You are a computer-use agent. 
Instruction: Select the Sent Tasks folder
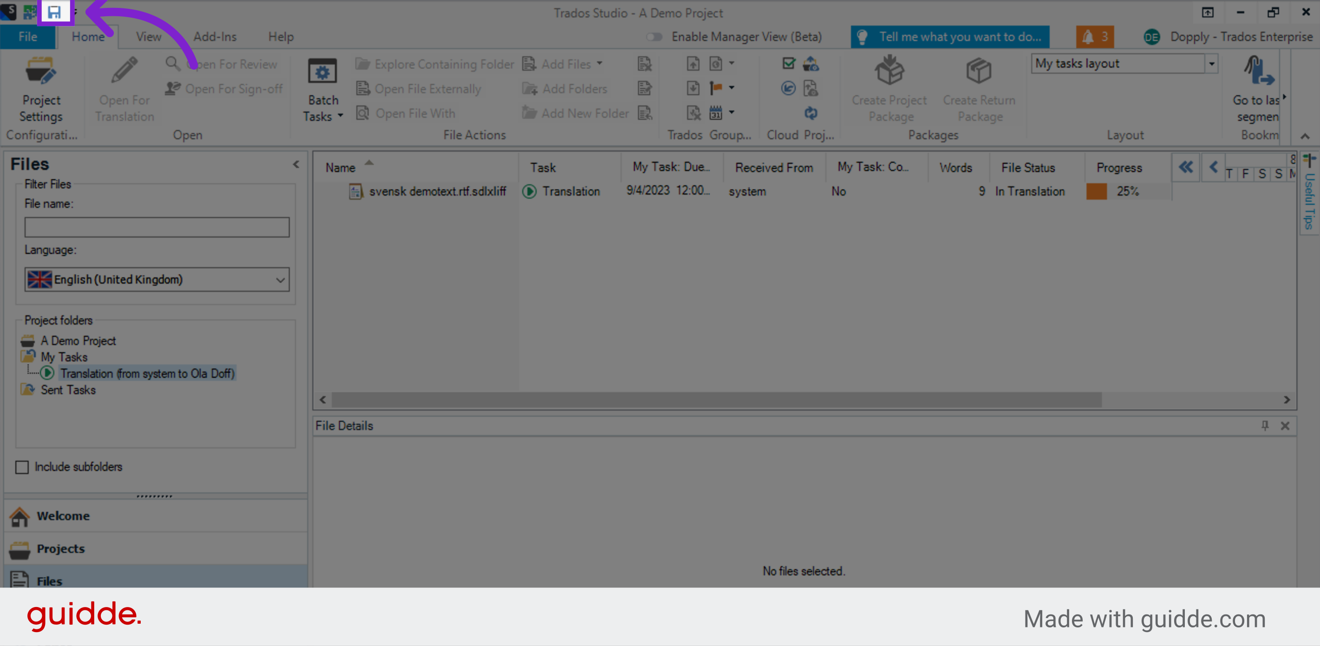click(x=68, y=389)
